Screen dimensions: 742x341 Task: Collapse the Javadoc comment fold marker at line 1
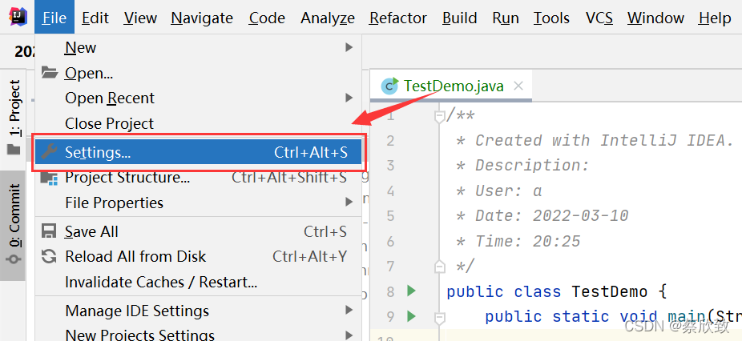pos(440,115)
